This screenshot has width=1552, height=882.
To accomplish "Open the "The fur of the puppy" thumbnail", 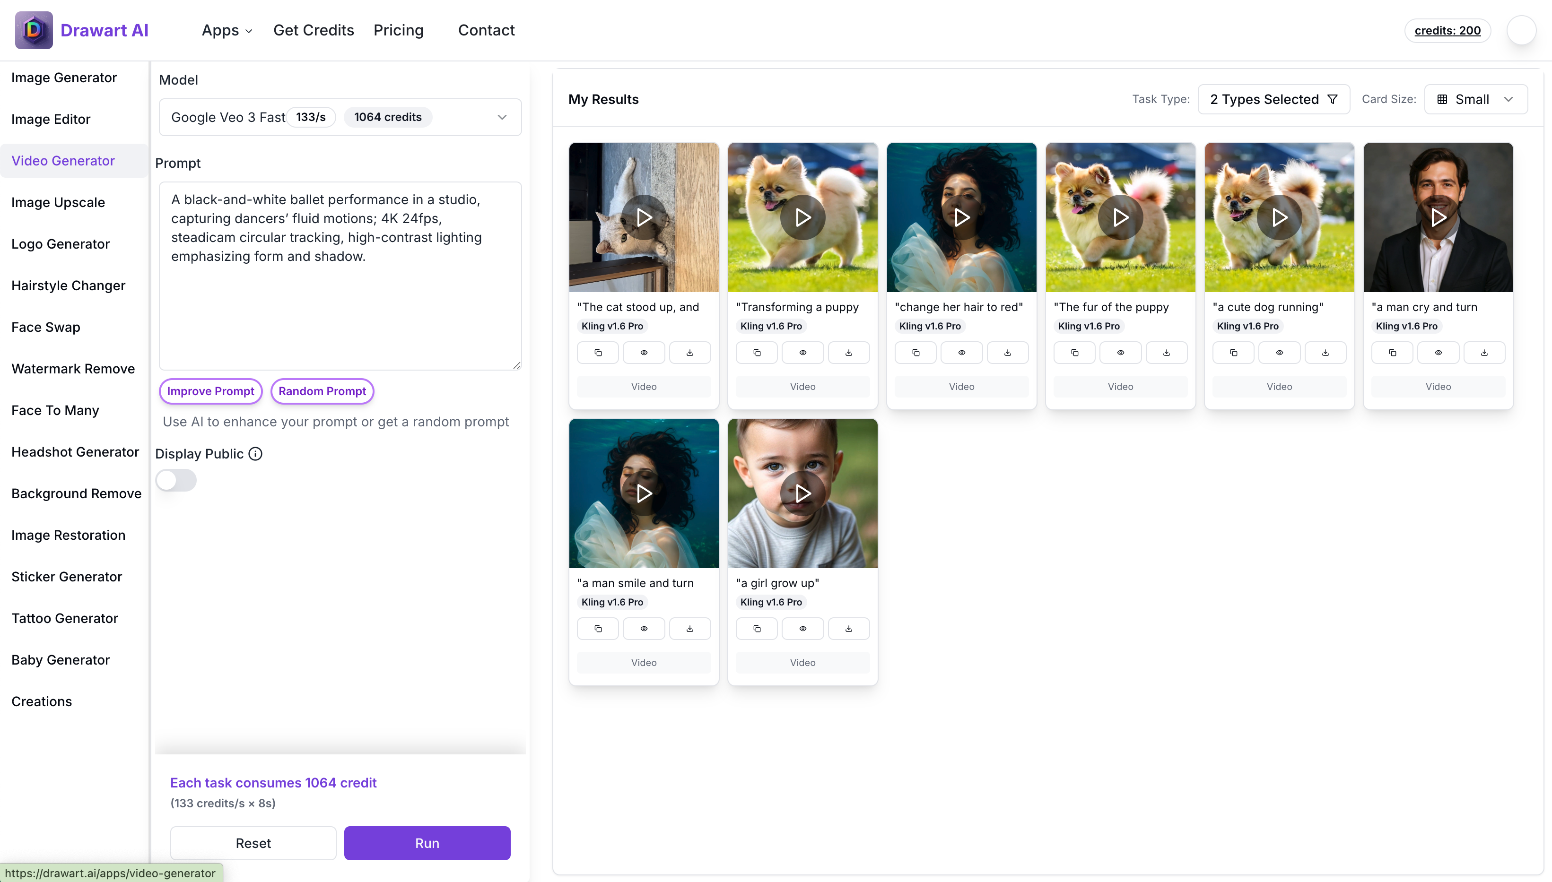I will click(x=1120, y=217).
